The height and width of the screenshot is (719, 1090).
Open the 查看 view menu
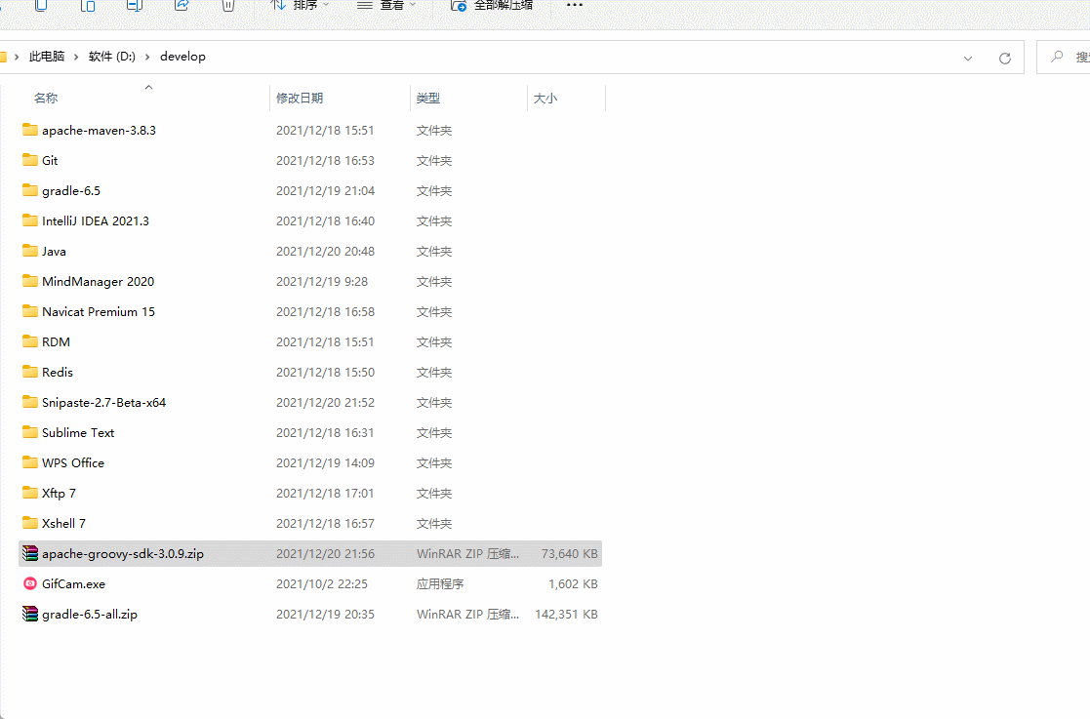point(386,5)
